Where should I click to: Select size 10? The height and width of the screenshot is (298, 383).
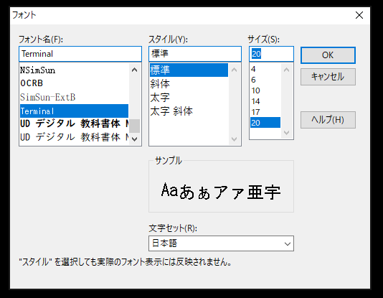coord(265,90)
